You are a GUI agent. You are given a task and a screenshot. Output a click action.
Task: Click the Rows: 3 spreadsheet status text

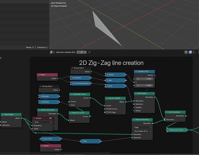30,48
